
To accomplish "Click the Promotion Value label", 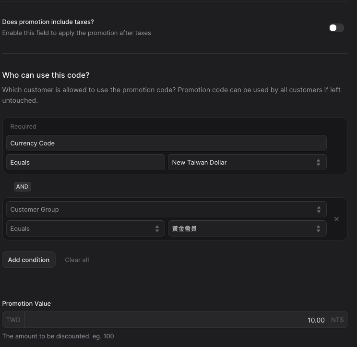I will pyautogui.click(x=26, y=304).
